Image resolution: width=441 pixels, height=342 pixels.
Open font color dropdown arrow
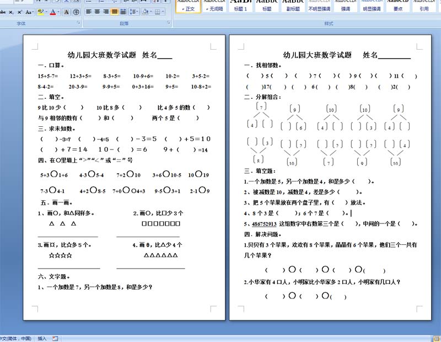(x=58, y=12)
